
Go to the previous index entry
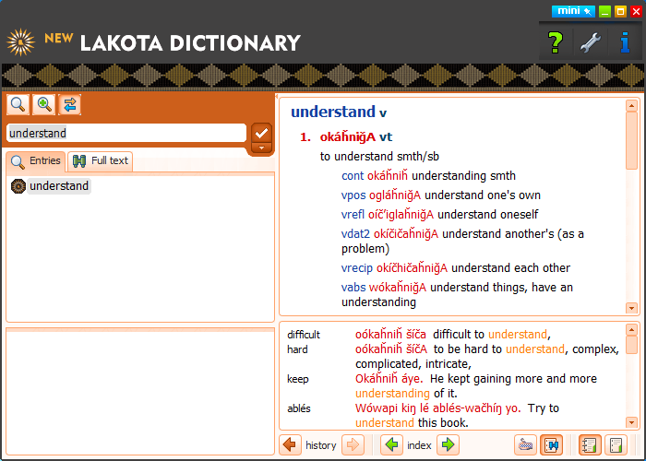(x=391, y=445)
